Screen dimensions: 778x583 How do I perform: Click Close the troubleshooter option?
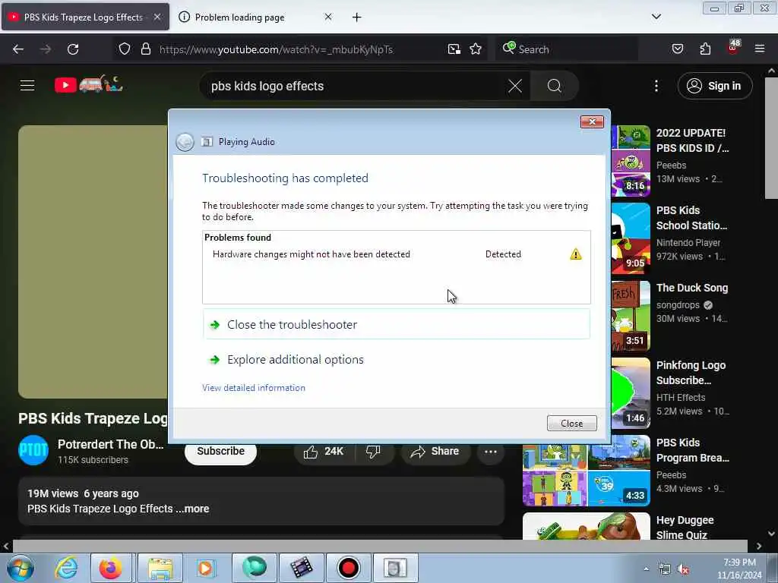tap(397, 325)
